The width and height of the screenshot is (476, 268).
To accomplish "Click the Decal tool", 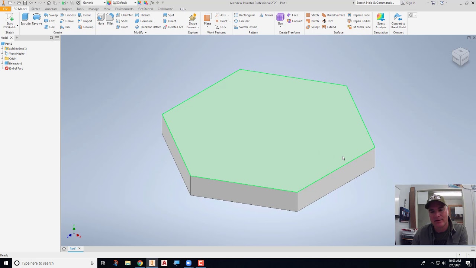I will pos(84,15).
